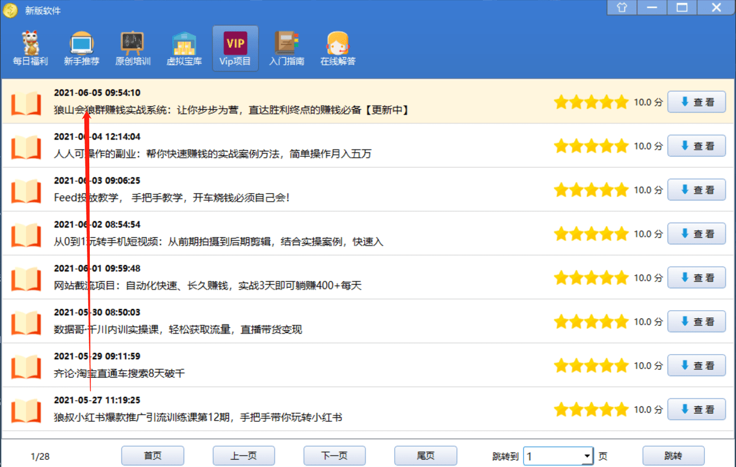Screen dimensions: 736x467
Task: Click the 跳转 jump button
Action: [x=674, y=456]
